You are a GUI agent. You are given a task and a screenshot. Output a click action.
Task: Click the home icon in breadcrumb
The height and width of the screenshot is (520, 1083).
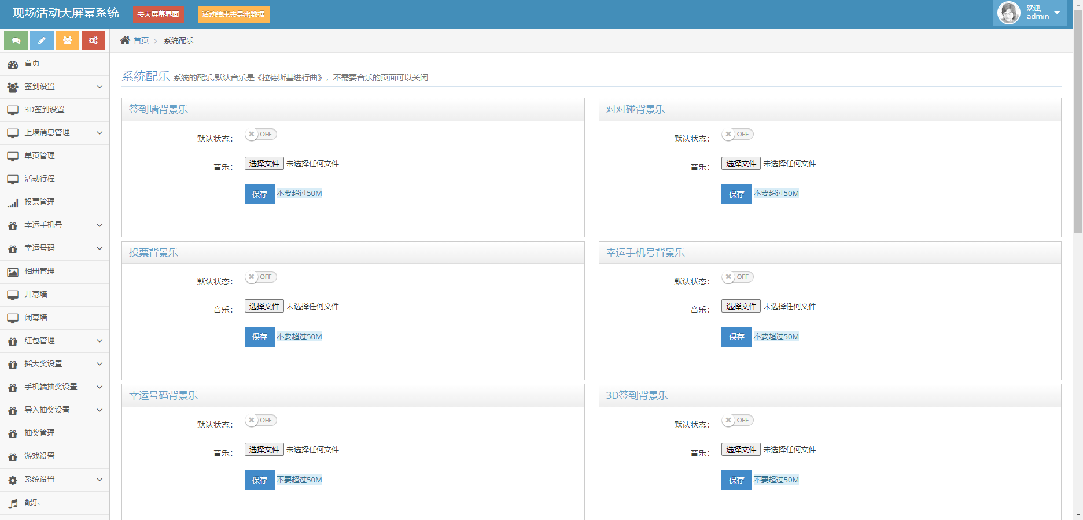point(125,40)
